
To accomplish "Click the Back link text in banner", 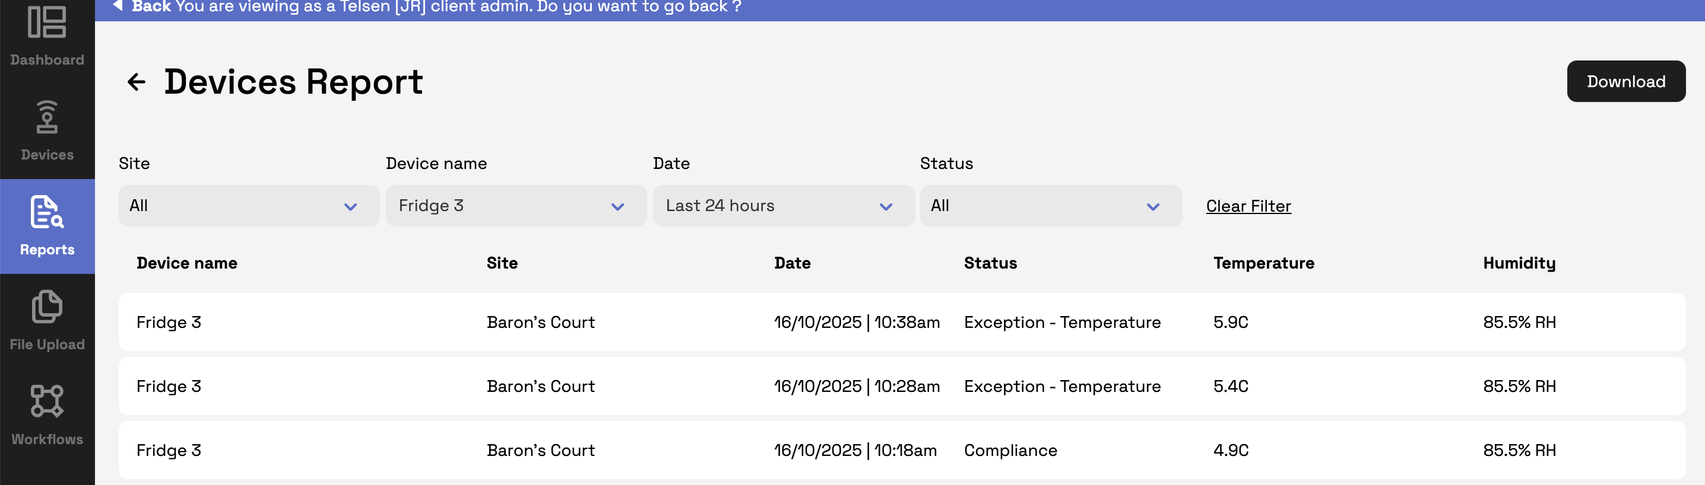I will [x=151, y=7].
